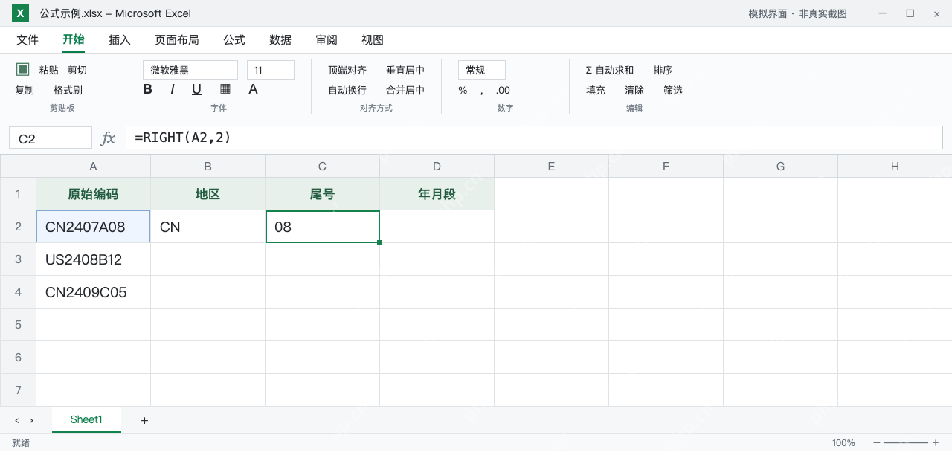Click the 年月段 header cell
The image size is (952, 452).
coord(437,194)
